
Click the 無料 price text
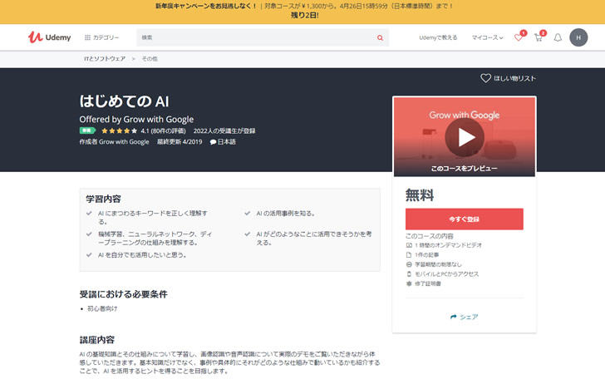[x=420, y=195]
